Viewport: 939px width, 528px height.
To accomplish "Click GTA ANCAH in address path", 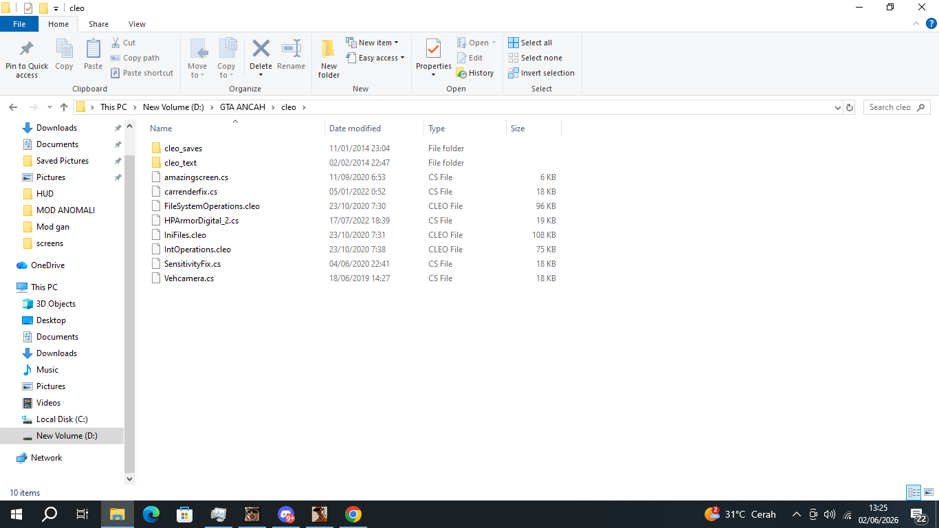I will (243, 107).
